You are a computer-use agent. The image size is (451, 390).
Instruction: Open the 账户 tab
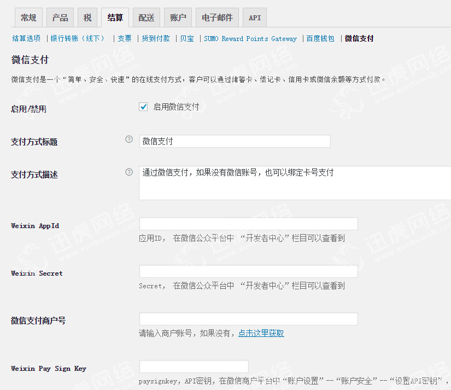point(178,18)
